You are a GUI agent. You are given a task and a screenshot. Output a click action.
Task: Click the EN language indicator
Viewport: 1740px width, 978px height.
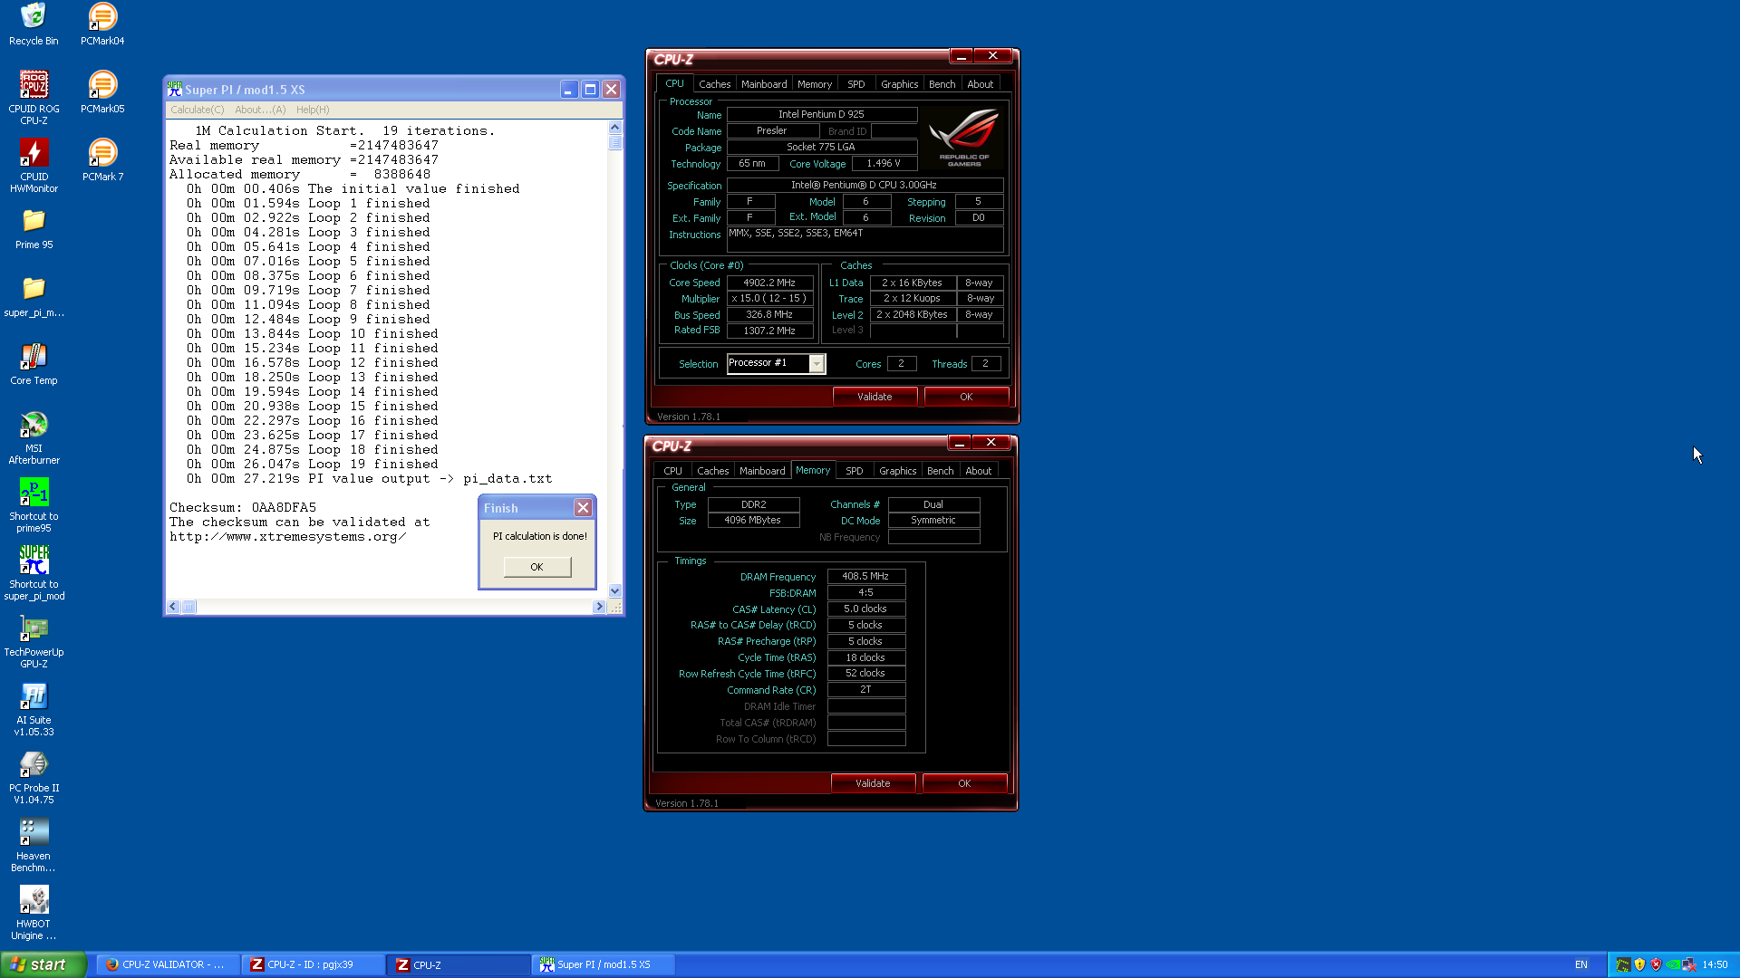[1581, 964]
